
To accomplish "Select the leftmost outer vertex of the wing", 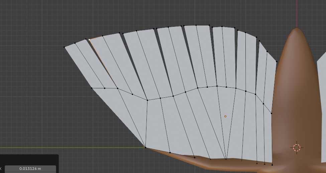I will point(64,47).
